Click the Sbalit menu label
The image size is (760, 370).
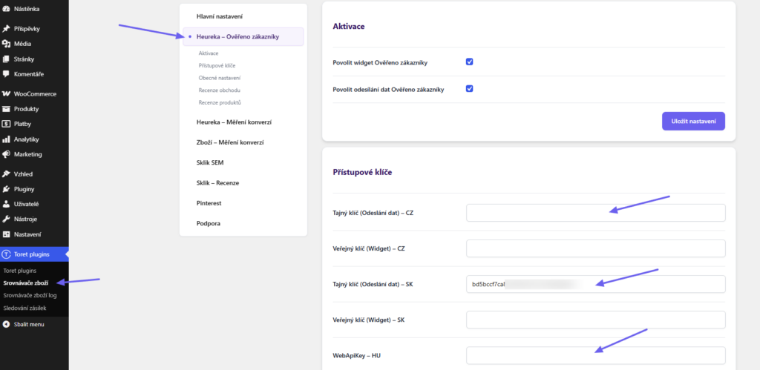click(29, 324)
